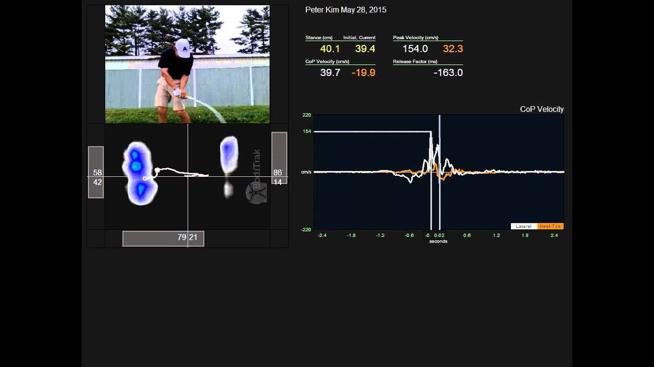This screenshot has height=367, width=654.
Task: Click the peak velocity value 154.0
Action: pyautogui.click(x=415, y=49)
